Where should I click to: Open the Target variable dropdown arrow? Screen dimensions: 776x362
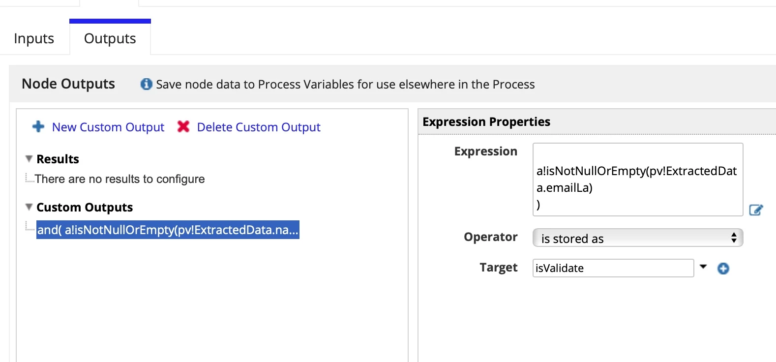(703, 267)
